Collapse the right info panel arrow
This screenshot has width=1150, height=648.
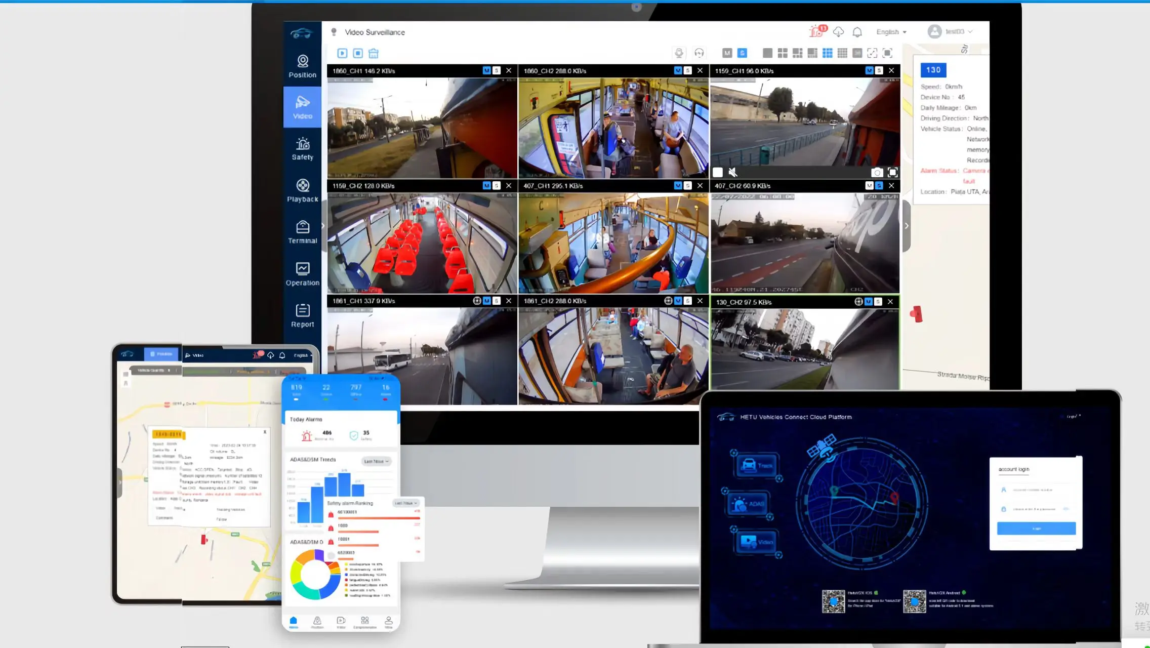click(906, 226)
